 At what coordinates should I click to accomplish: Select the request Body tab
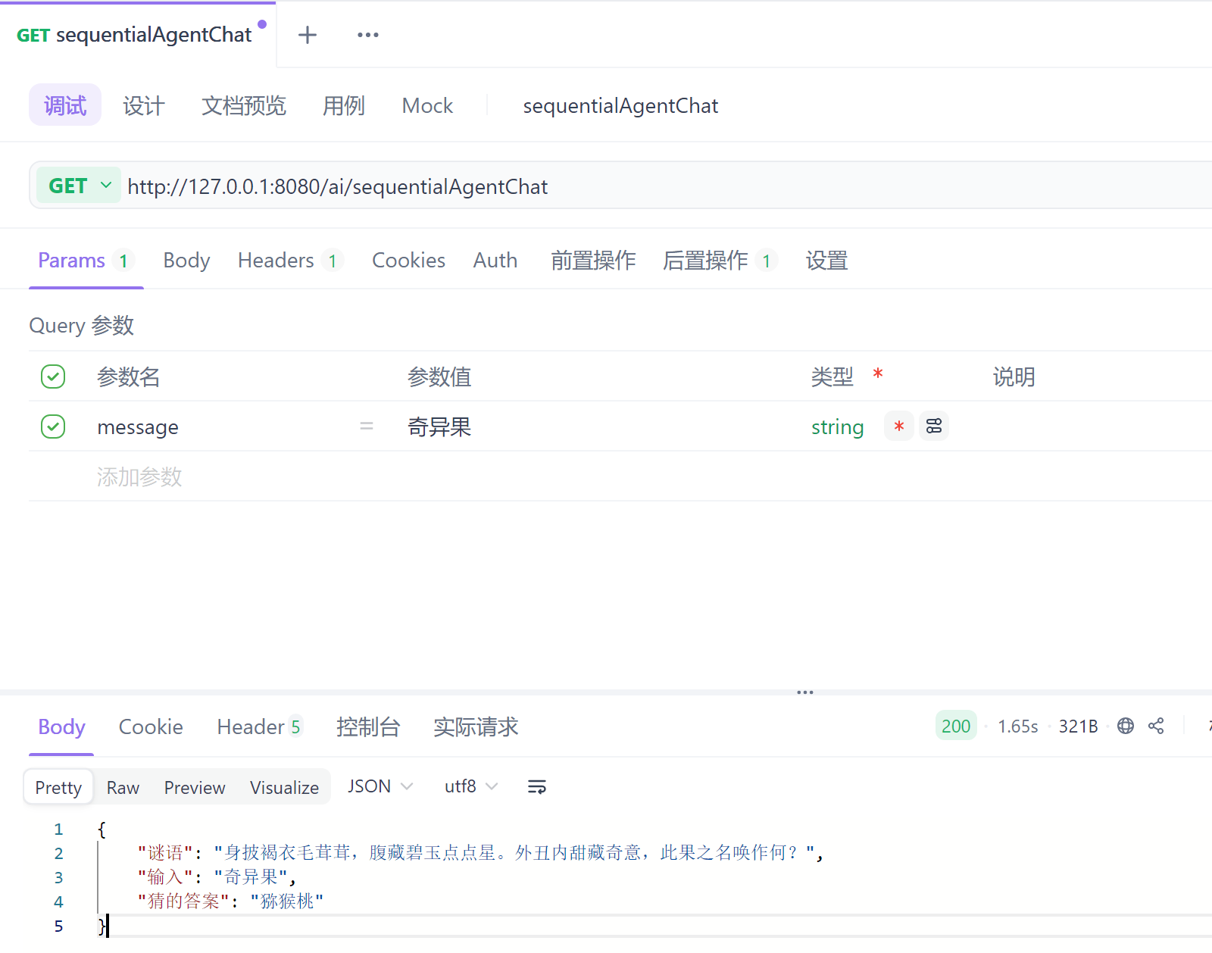(x=186, y=261)
